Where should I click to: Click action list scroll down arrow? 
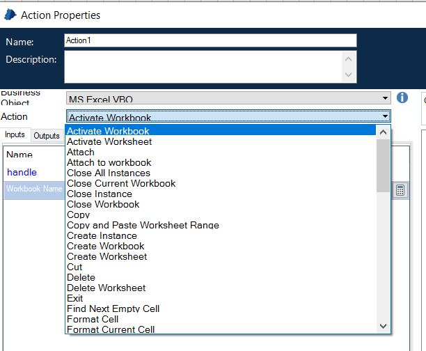pyautogui.click(x=383, y=326)
